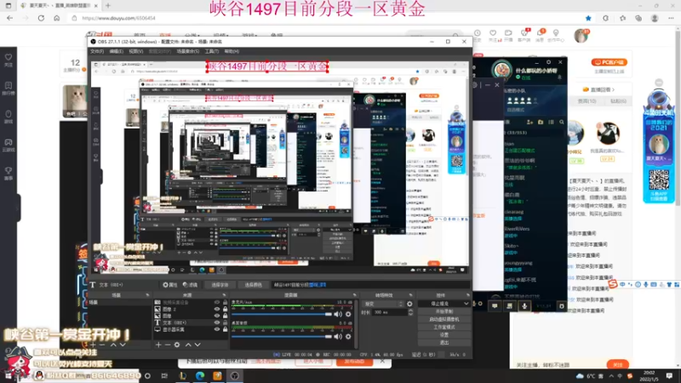Toggle lock on 显示器采集 source
The image size is (681, 383).
(225, 329)
